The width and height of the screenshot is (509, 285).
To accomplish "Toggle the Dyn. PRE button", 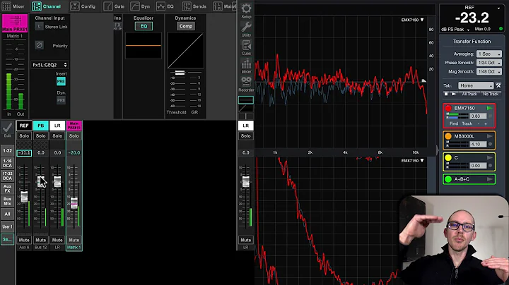I will [61, 100].
